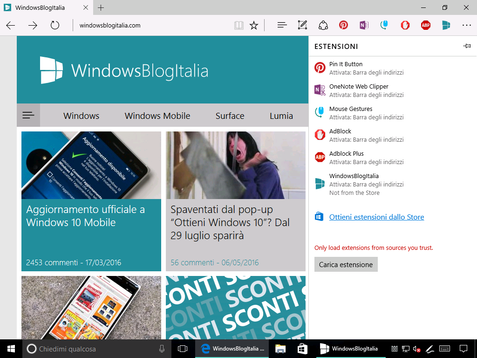Click 2453 commenti - 17/03/2016 text
This screenshot has height=358, width=477.
74,262
